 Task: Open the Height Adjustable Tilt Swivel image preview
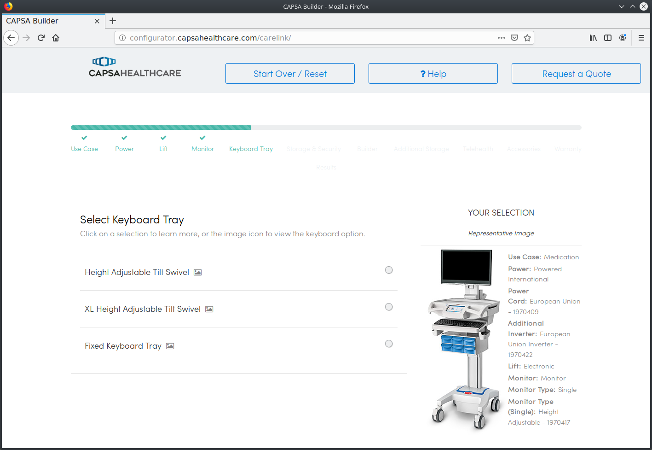point(197,272)
